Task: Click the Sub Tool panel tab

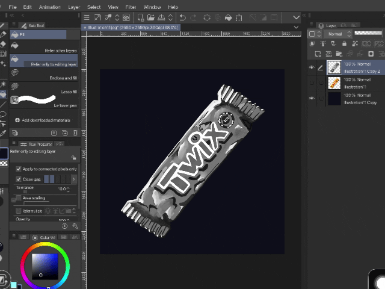Action: (32, 25)
